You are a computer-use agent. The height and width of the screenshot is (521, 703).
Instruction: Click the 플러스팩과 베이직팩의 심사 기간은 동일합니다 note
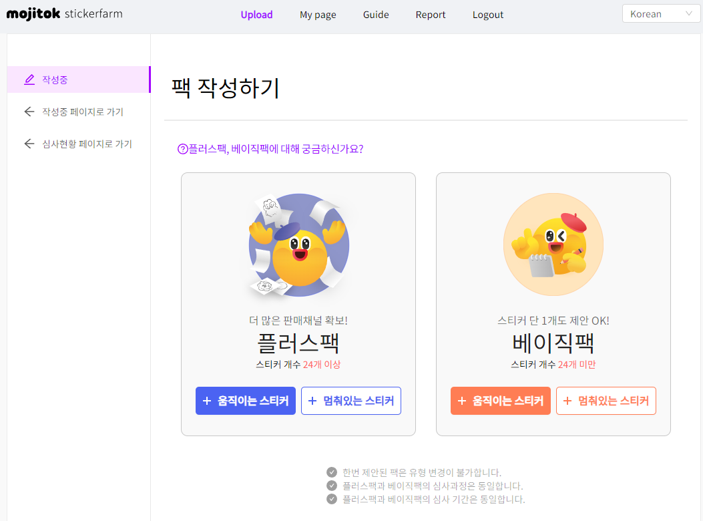(x=433, y=500)
